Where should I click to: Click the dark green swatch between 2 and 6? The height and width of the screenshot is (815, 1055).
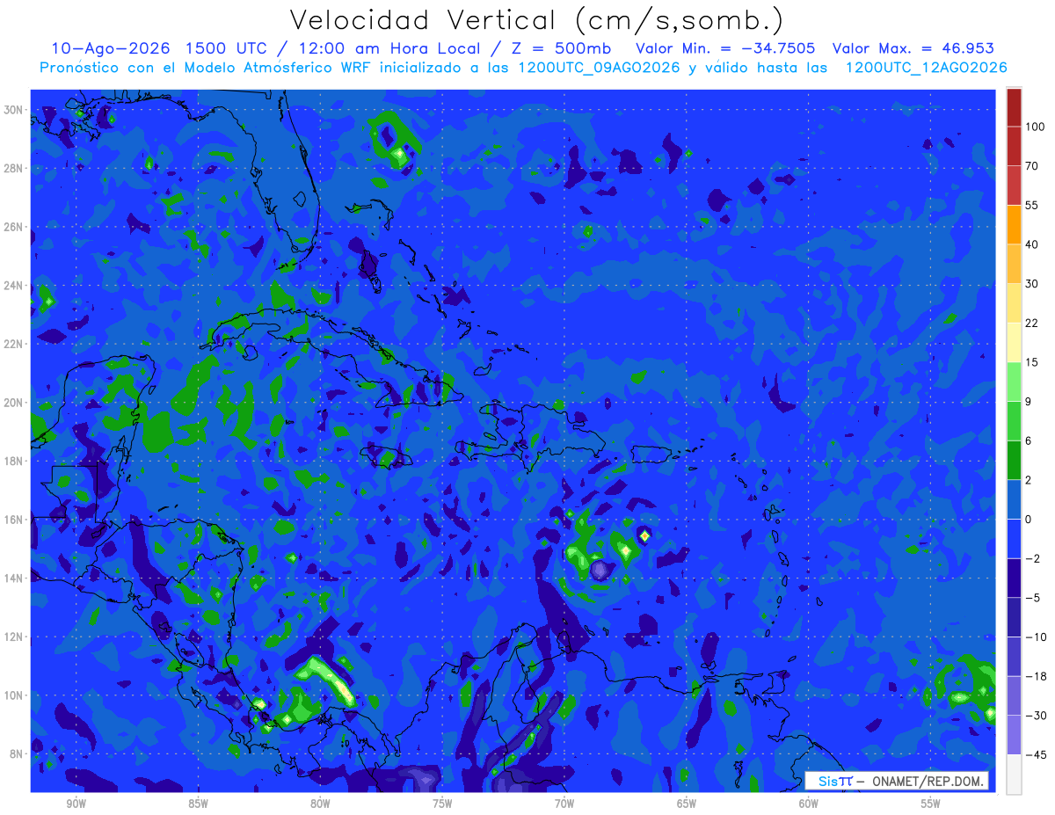(x=1014, y=460)
